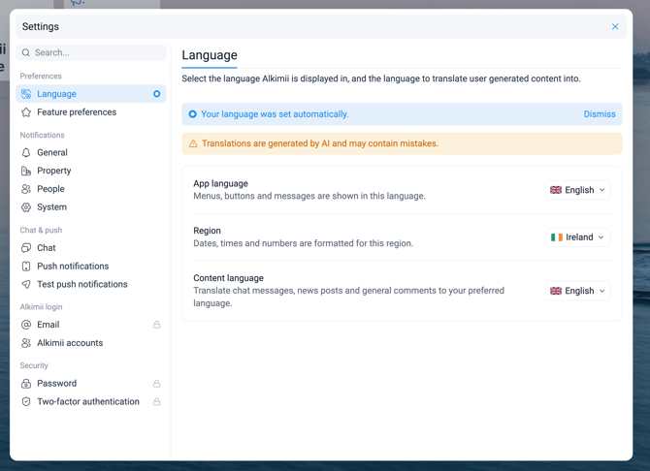Click the paper plane Test push icon

[x=26, y=284]
